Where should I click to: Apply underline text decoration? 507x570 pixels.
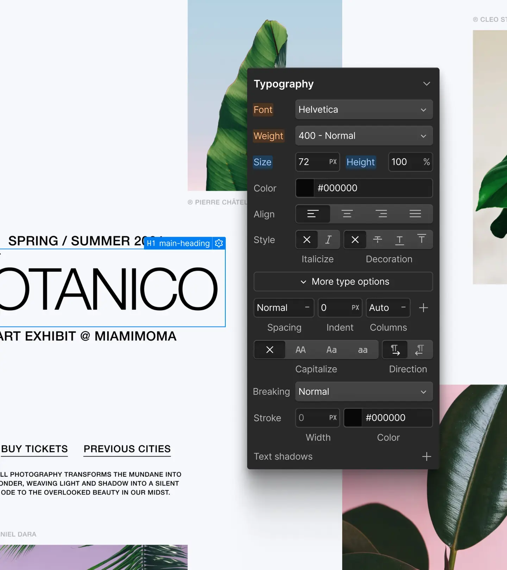click(400, 240)
